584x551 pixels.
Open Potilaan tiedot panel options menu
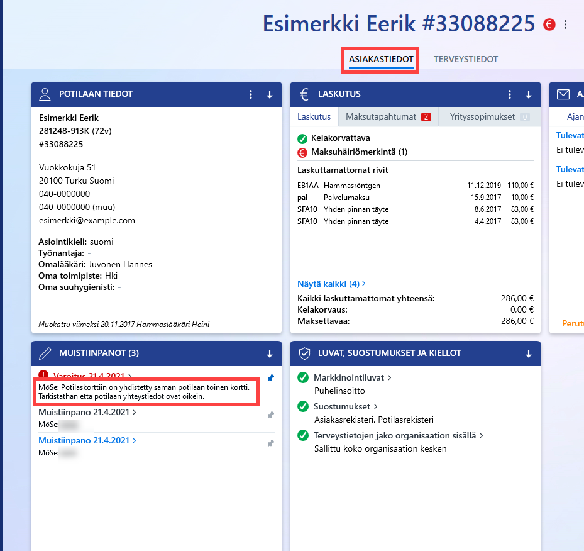point(251,94)
